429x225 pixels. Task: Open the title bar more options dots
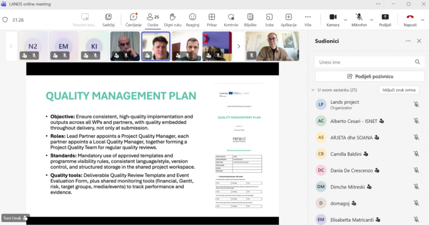378,4
